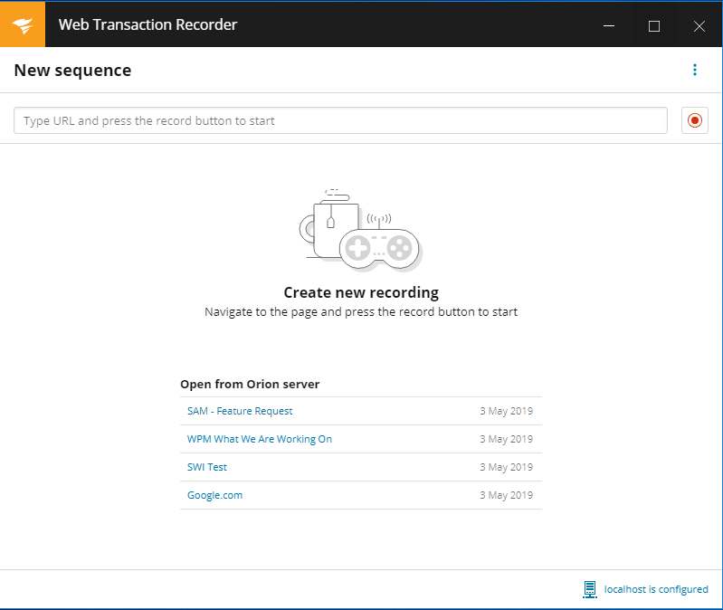The width and height of the screenshot is (723, 610).
Task: Click the red record button
Action: point(694,120)
